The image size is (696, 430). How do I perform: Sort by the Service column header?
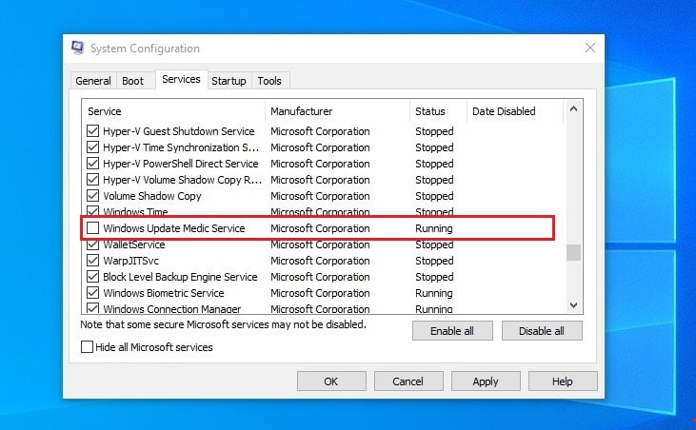tap(173, 111)
